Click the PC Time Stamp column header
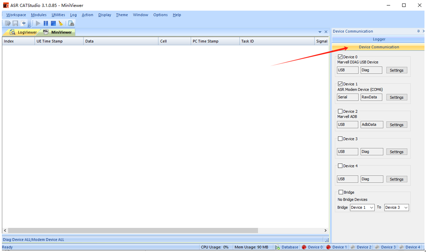The image size is (426, 252). pos(215,41)
